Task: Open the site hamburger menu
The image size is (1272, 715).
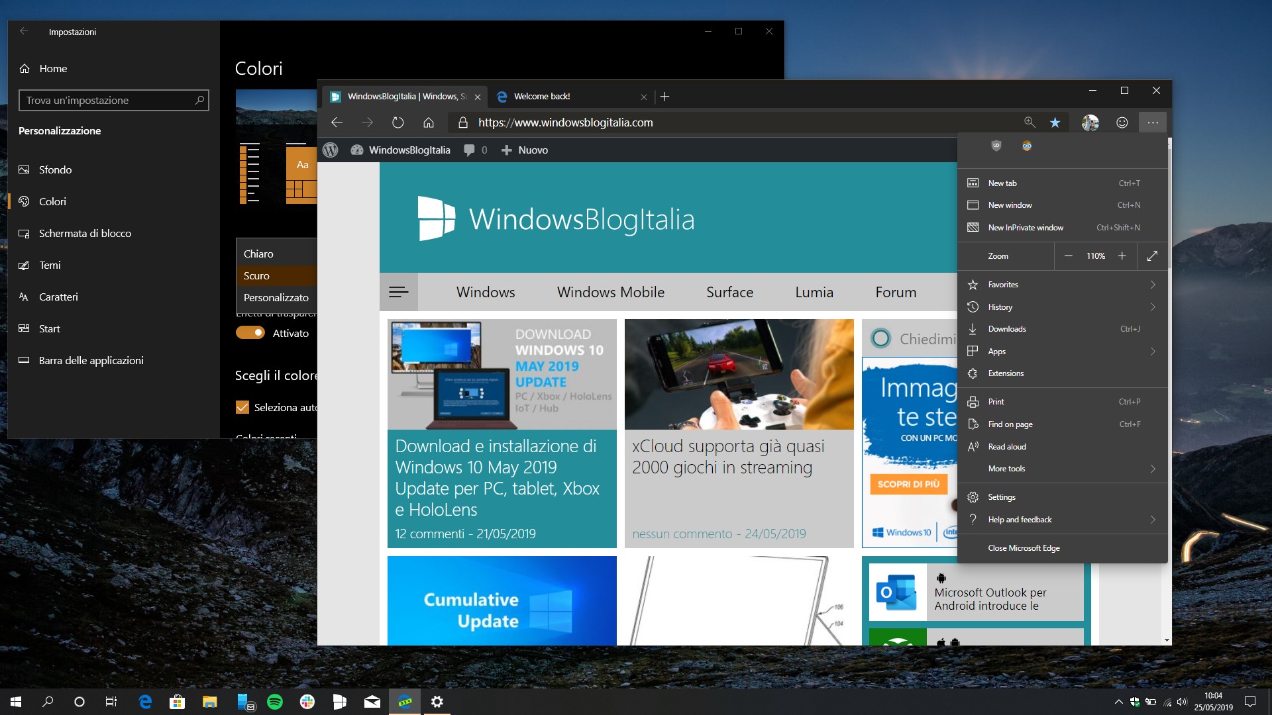Action: coord(399,292)
